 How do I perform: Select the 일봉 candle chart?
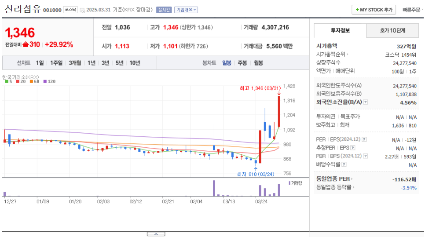tap(227, 63)
